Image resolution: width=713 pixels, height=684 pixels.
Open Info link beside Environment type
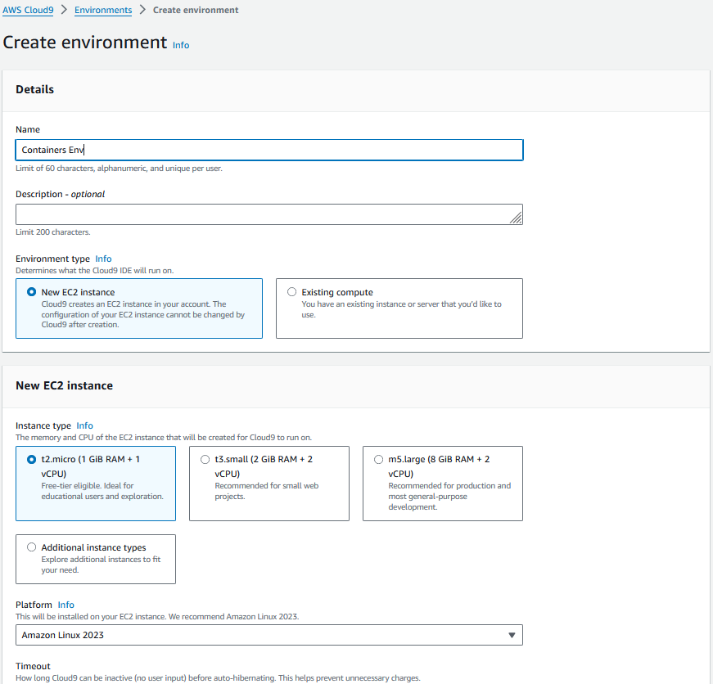click(x=103, y=259)
